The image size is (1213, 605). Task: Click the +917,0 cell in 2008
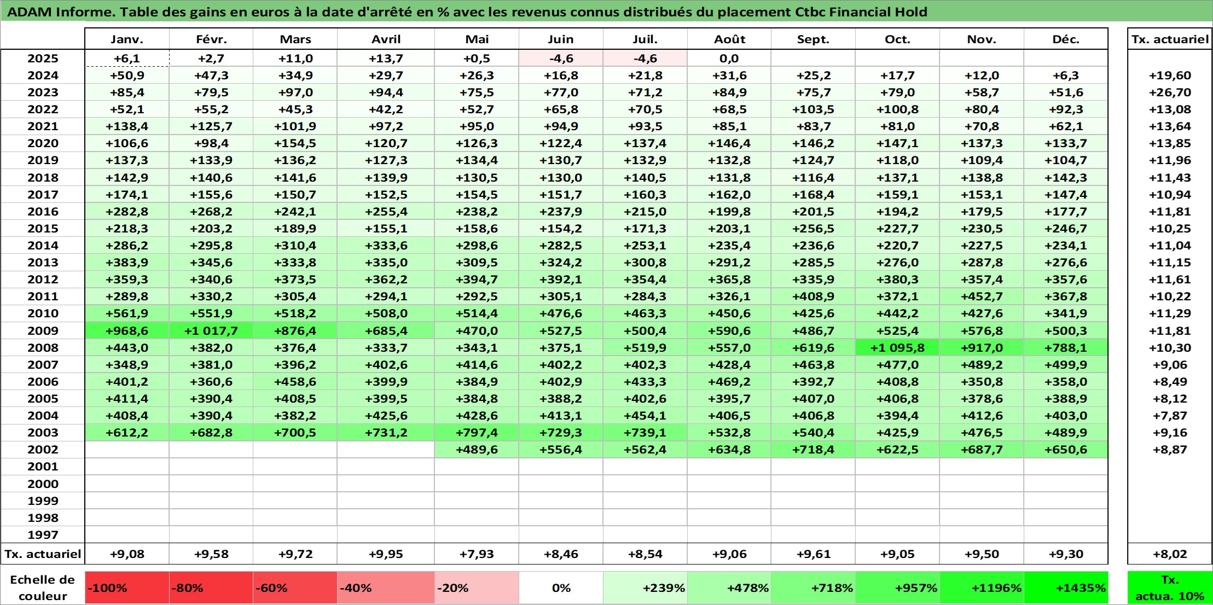pos(982,347)
